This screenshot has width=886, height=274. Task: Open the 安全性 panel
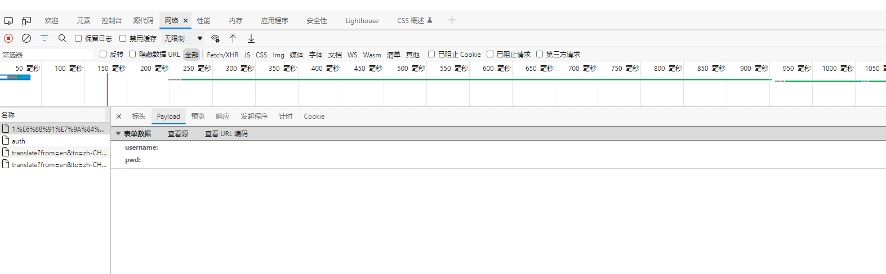pyautogui.click(x=317, y=21)
